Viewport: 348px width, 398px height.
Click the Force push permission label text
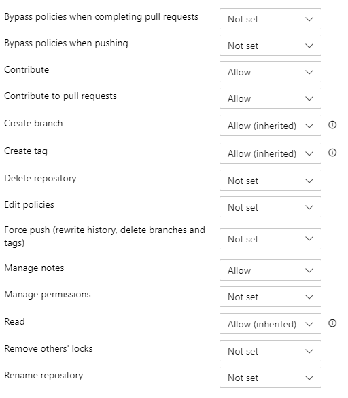(x=105, y=236)
